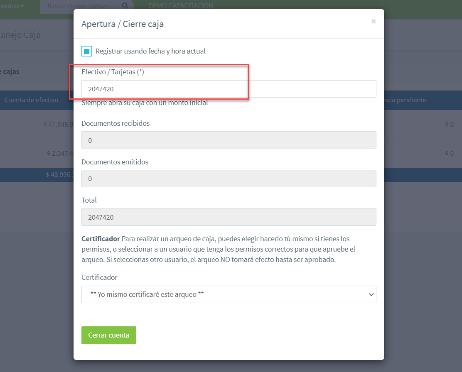Click the Apertura / Cierre caja title
Image resolution: width=462 pixels, height=372 pixels.
pyautogui.click(x=123, y=24)
